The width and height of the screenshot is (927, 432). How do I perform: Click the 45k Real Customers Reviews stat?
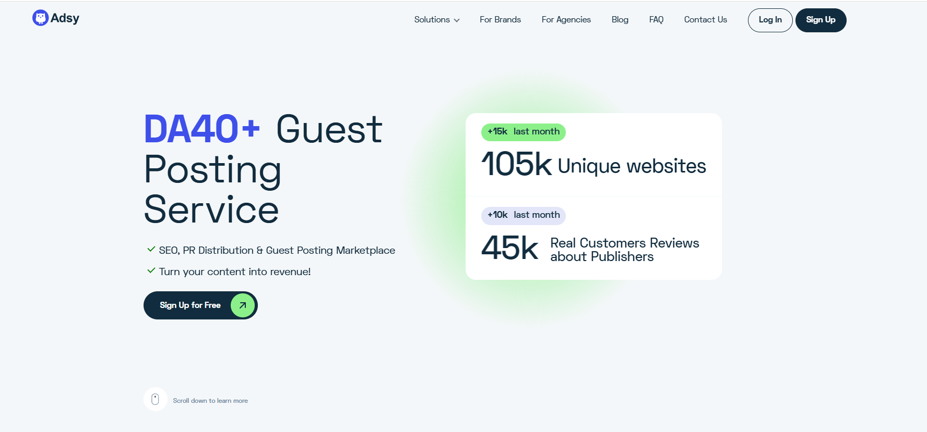pos(590,249)
